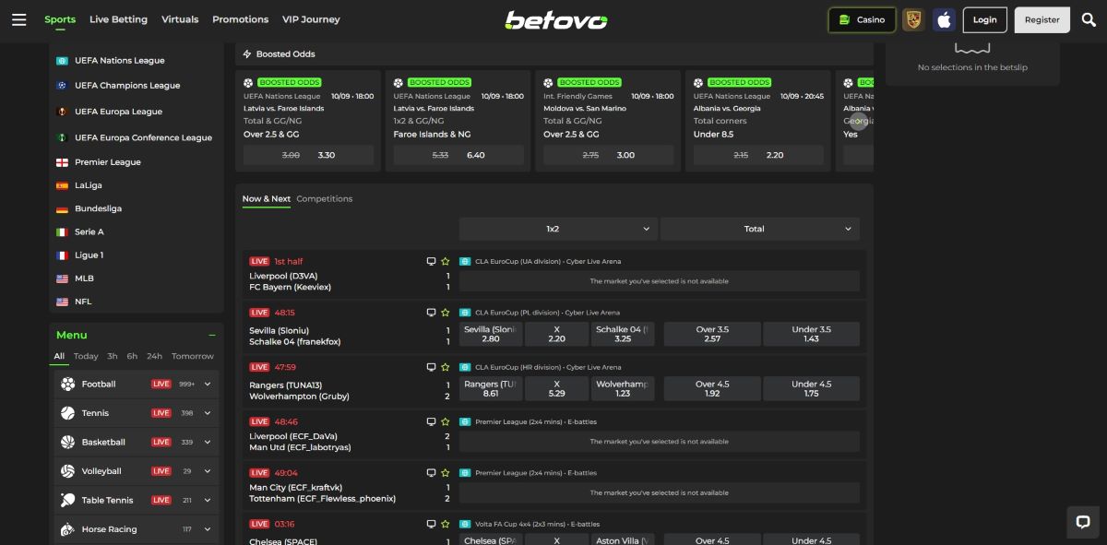The image size is (1107, 545).
Task: Expand the Football chevron in Menu
Action: 208,384
